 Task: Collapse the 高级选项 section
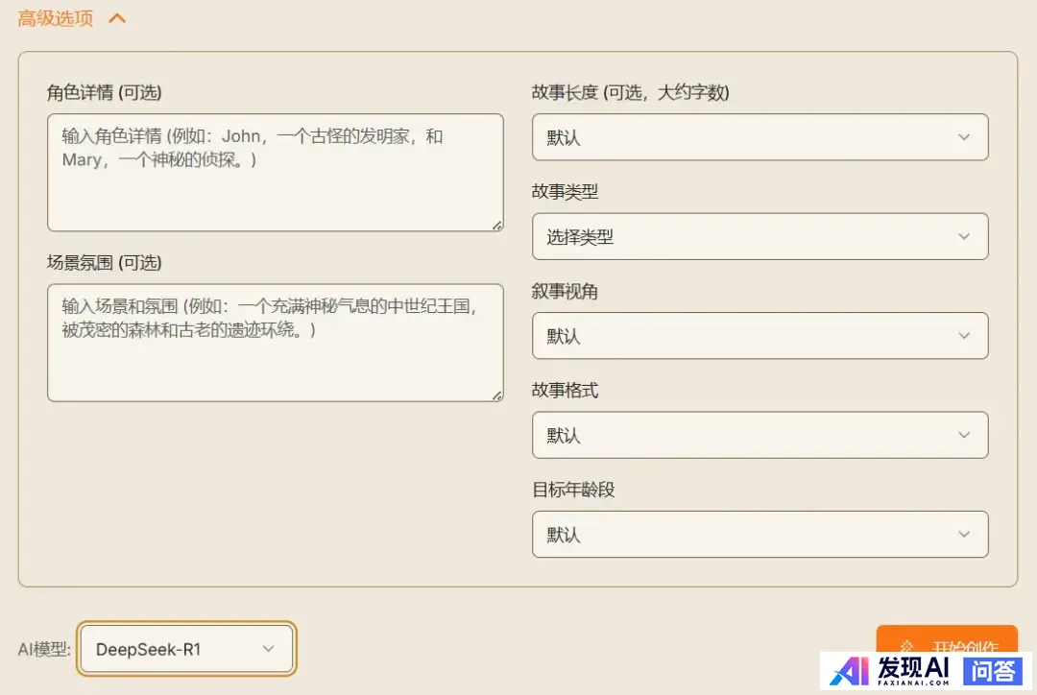pos(71,18)
